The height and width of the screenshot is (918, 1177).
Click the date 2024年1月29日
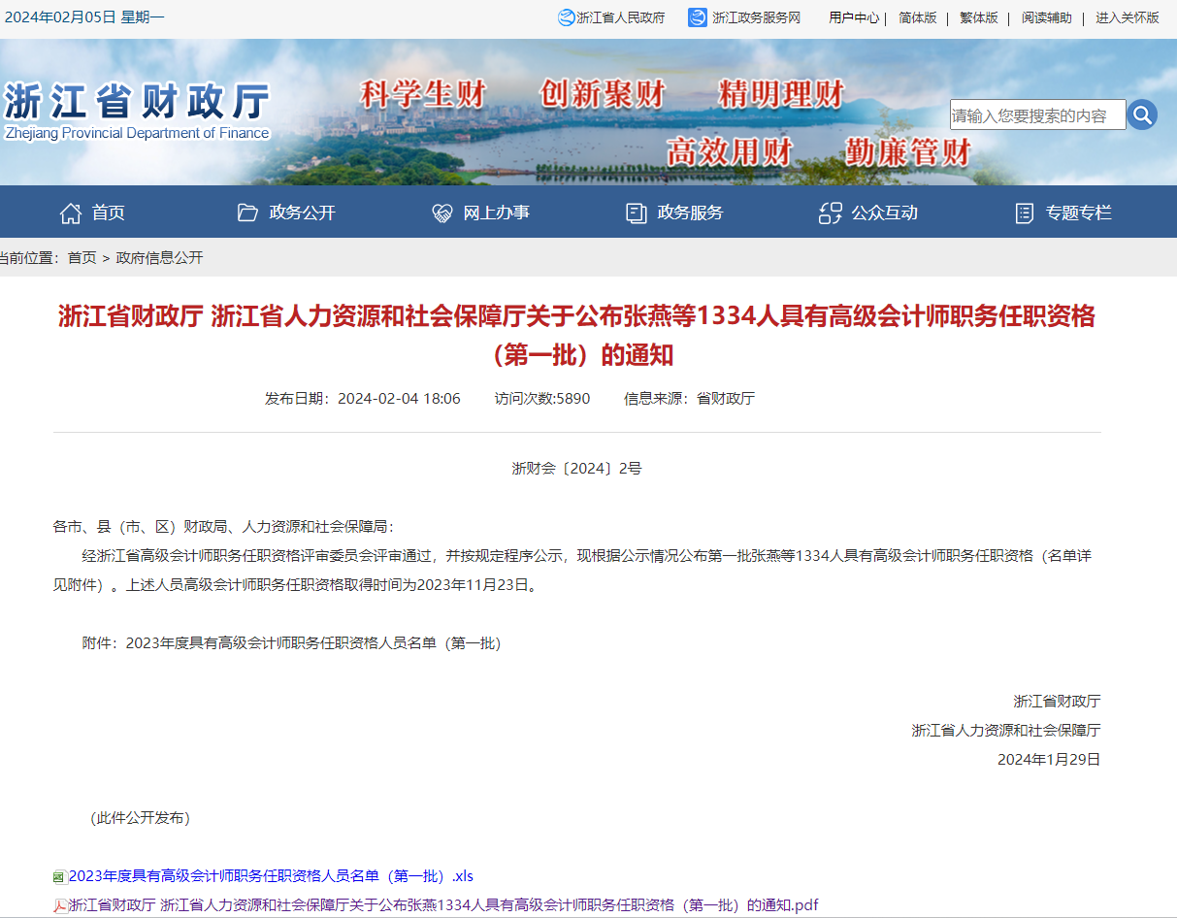1049,759
